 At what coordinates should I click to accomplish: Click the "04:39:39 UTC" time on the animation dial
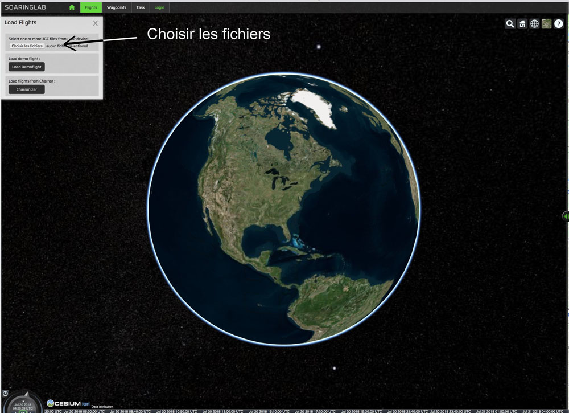click(23, 408)
